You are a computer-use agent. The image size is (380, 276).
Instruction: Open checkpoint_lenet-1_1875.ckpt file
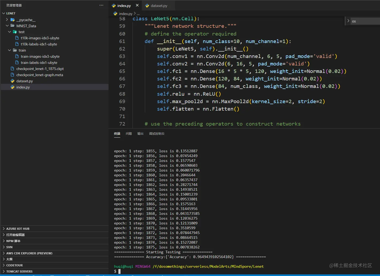pyautogui.click(x=40, y=69)
